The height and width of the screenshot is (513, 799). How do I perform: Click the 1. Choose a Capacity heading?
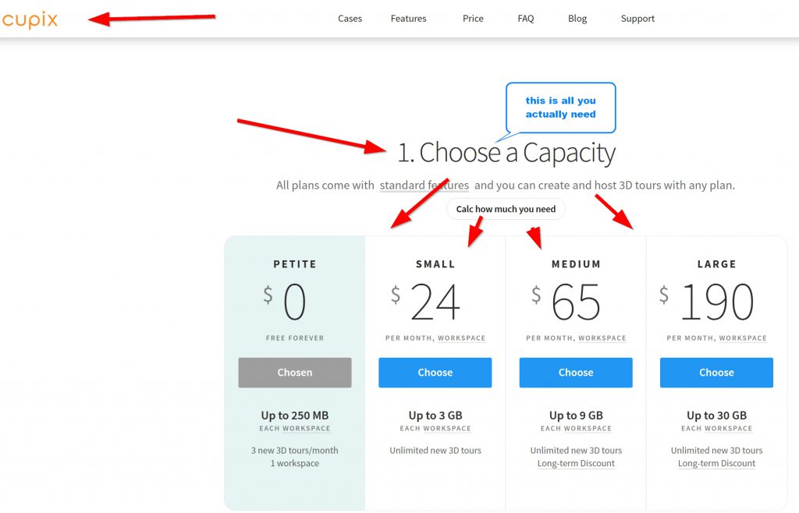click(506, 153)
